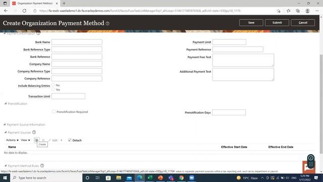Click into the Bank Reference field
Screen dimensions: 323x182
point(77,57)
